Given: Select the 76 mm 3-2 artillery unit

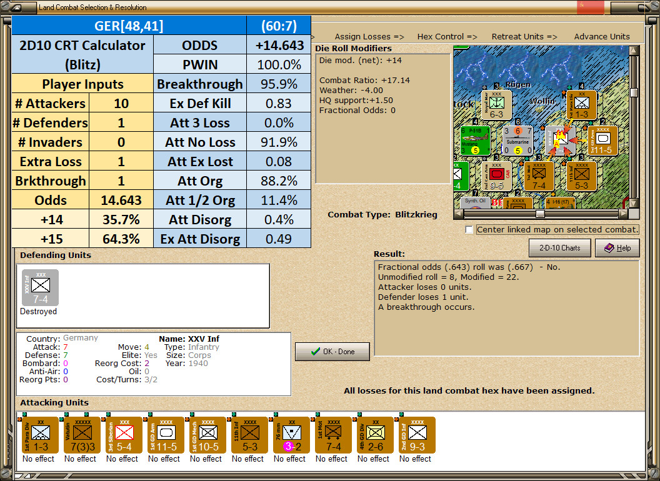Looking at the screenshot, I should (x=292, y=435).
